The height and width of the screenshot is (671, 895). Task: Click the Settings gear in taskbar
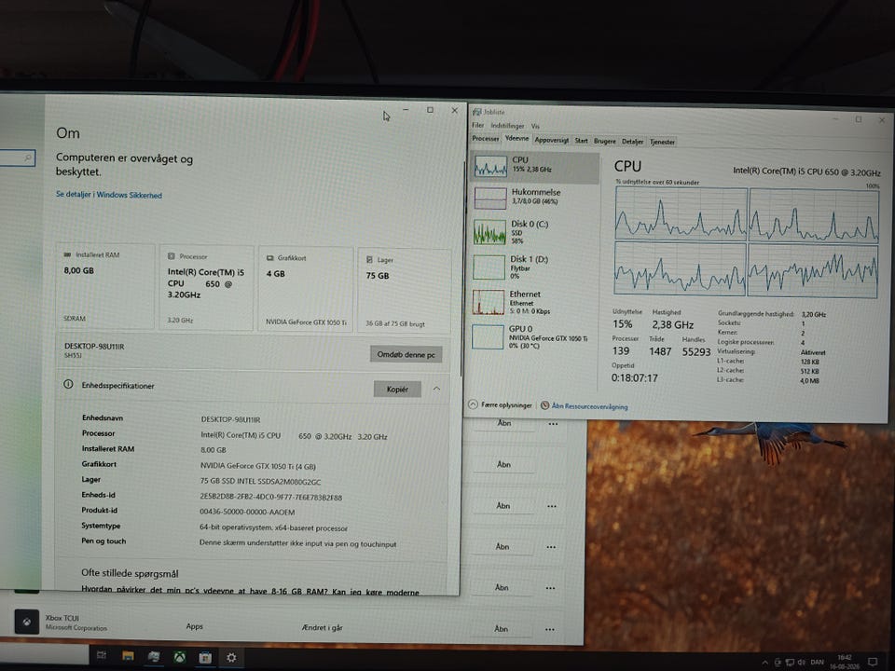231,657
